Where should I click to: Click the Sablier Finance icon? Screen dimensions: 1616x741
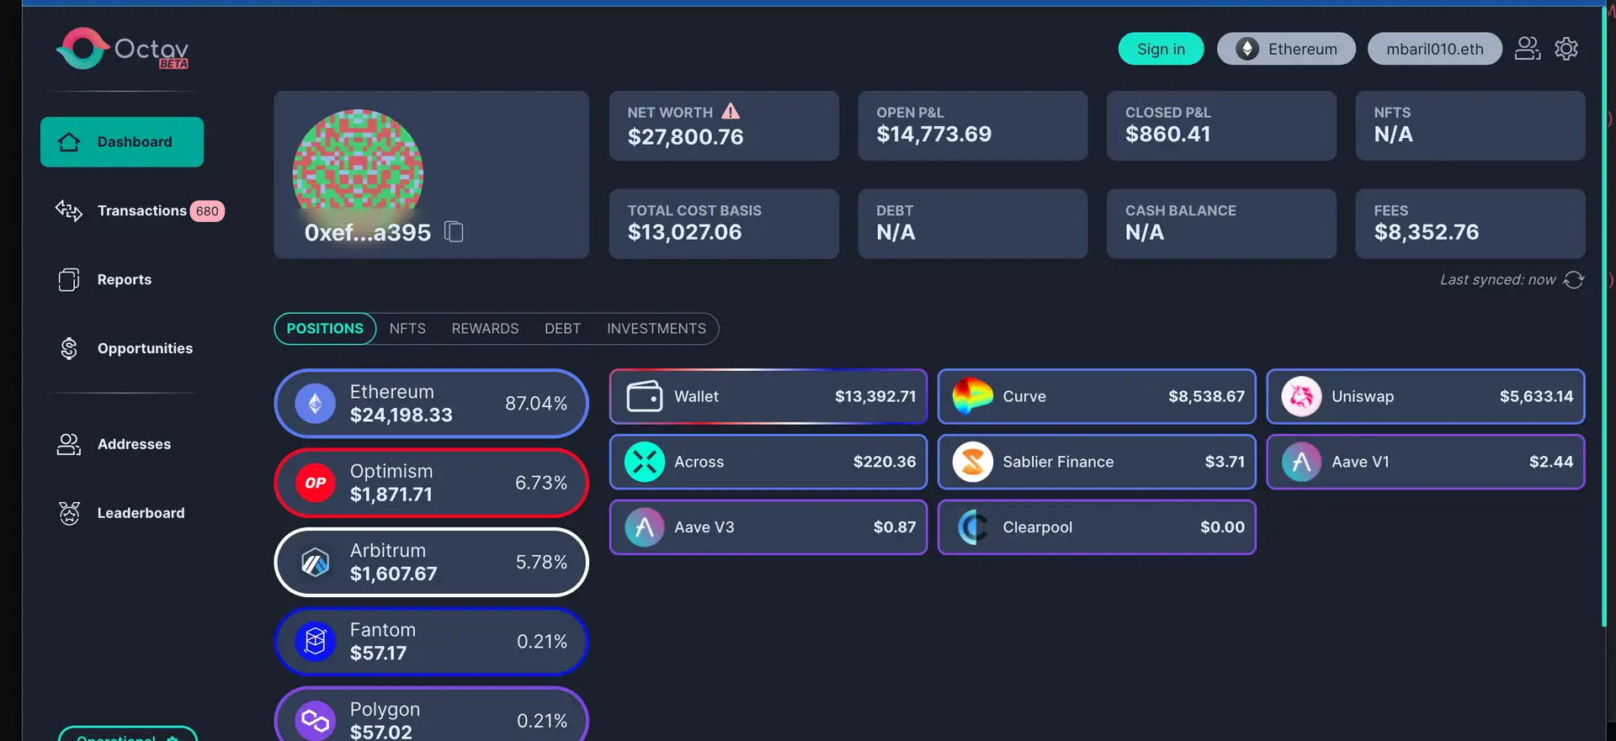[x=973, y=462]
